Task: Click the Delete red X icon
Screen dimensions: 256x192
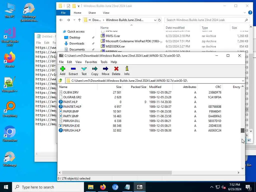Action: (116, 71)
